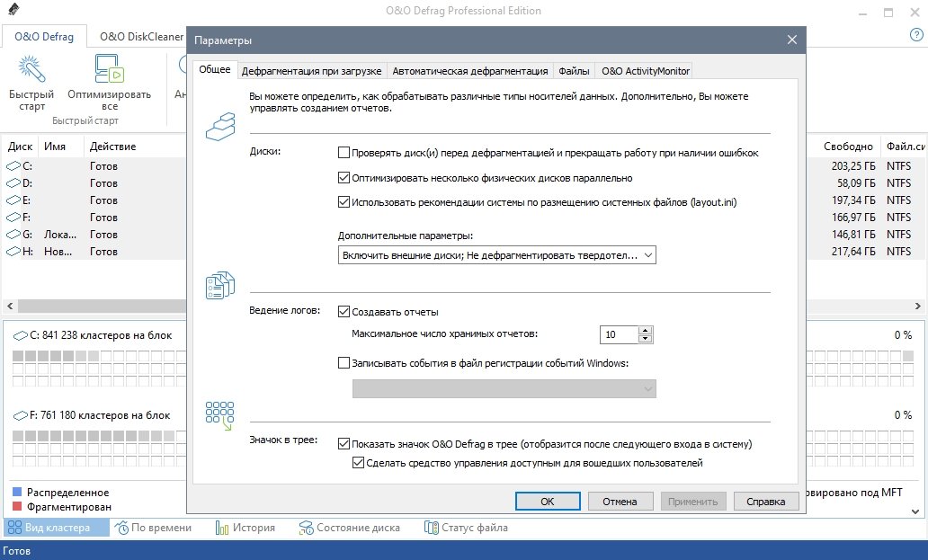This screenshot has width=928, height=560.
Task: Select drive C: icon in disk list
Action: 14,166
